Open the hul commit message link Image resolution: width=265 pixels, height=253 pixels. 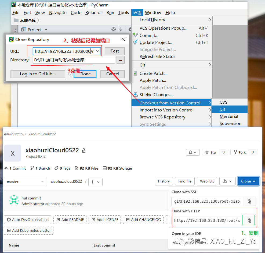click(x=31, y=198)
